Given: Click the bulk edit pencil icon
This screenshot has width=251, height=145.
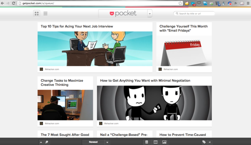Looking at the screenshot, I should pyautogui.click(x=47, y=142).
